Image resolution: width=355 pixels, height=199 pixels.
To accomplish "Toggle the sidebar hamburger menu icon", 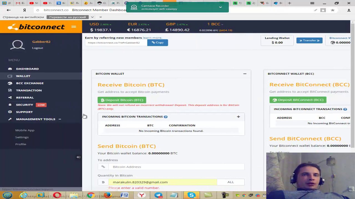I will click(x=73, y=27).
